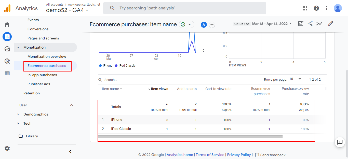Screen dimensions: 348x159
Task: Sort by the Item views column header
Action: [158, 89]
